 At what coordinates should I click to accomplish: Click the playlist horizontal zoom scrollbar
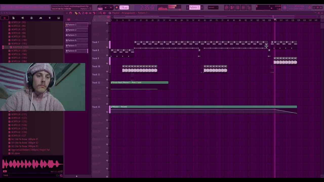(x=215, y=17)
